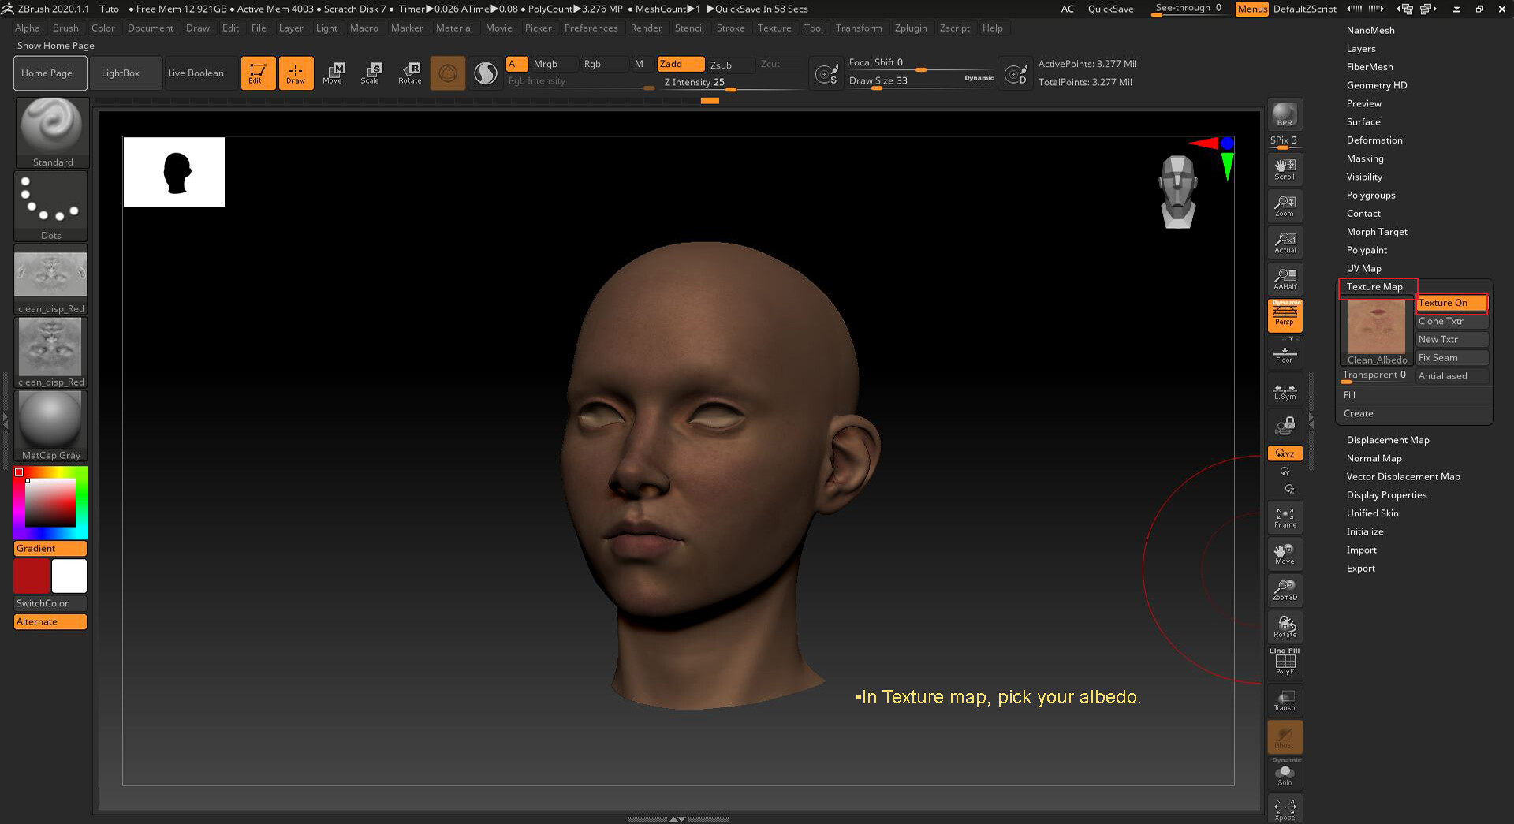Select the Xpose icon

click(x=1285, y=808)
